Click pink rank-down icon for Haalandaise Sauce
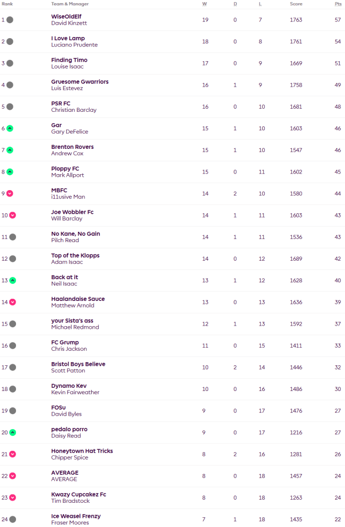This screenshot has height=527, width=345. pos(12,302)
